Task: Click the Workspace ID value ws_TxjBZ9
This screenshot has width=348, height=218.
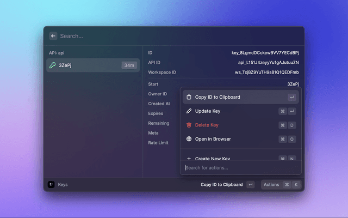Action: (266, 72)
